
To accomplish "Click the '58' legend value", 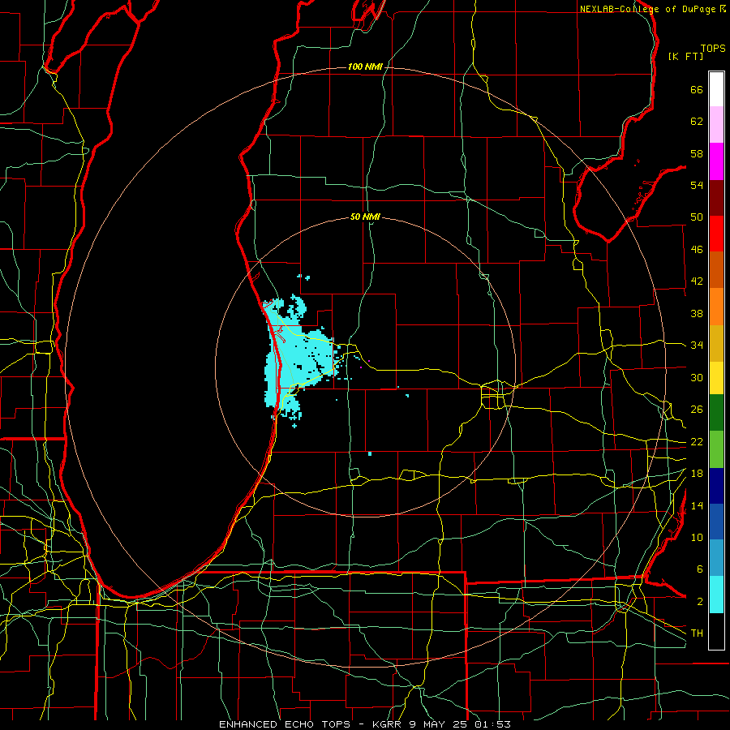I will tap(697, 153).
